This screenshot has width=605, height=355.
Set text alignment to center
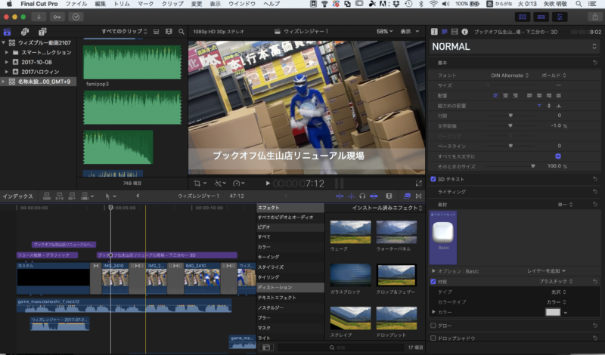coord(505,96)
